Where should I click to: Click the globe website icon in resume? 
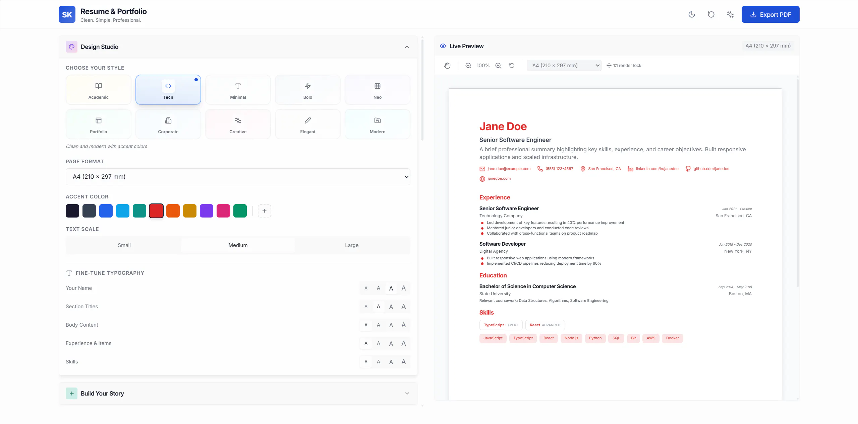point(482,179)
